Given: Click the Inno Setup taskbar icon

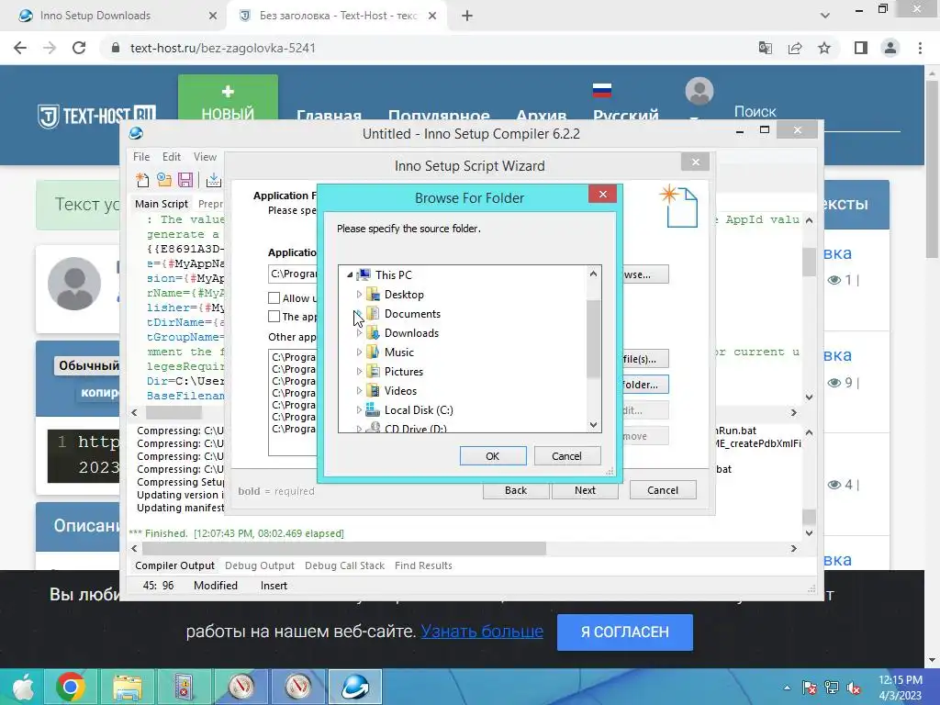Looking at the screenshot, I should pyautogui.click(x=355, y=687).
